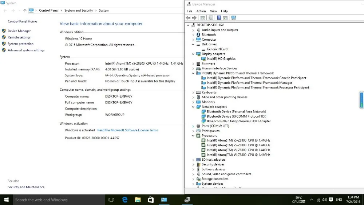Select the Broadcom Wireless SDIO Adapter icon

tap(203, 121)
